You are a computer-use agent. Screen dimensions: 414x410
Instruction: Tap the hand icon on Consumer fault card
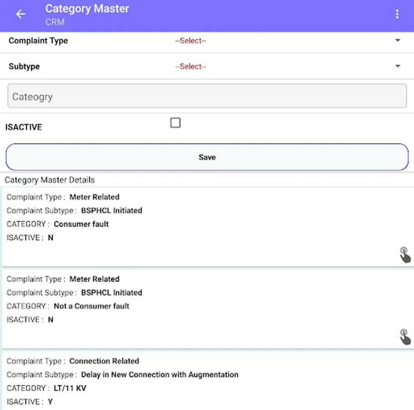[405, 255]
